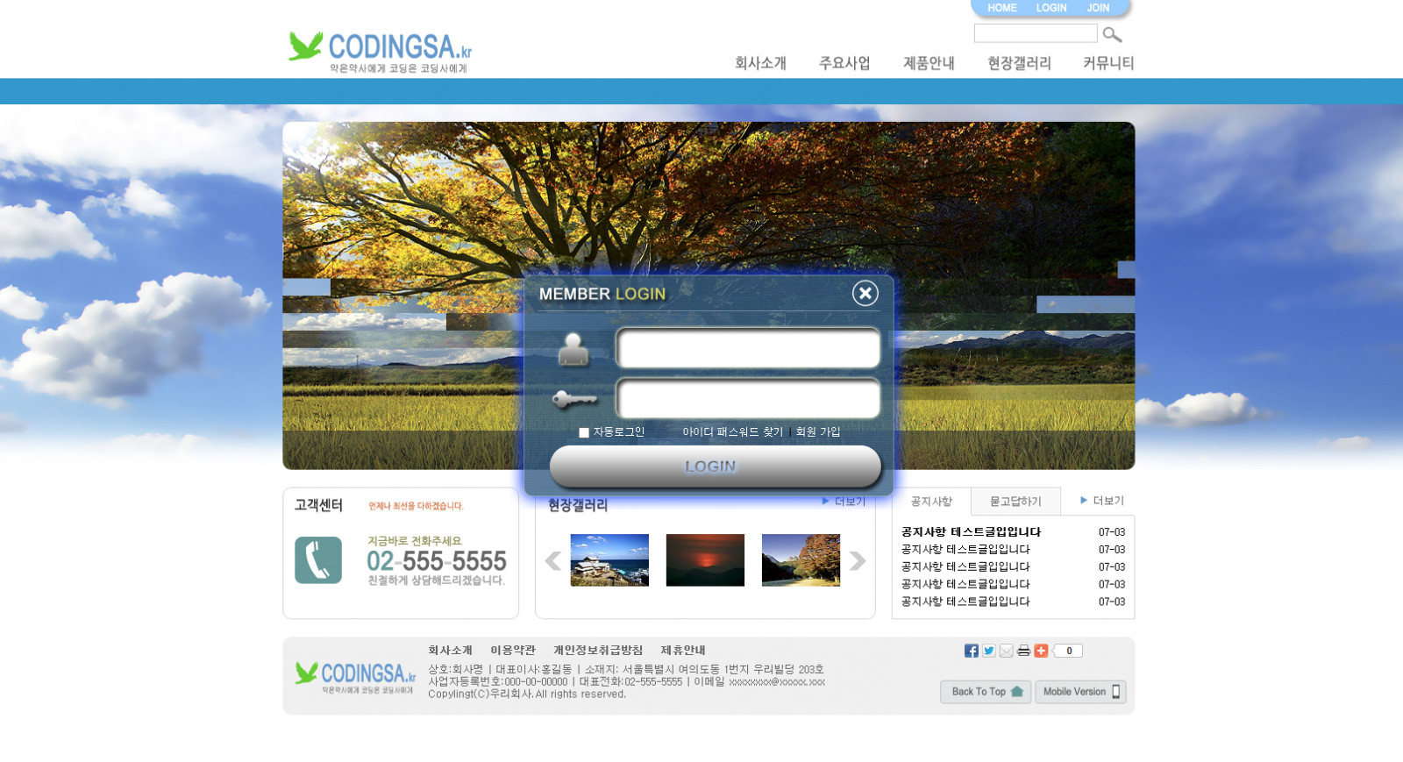This screenshot has width=1403, height=762.
Task: Click the Mobile Version button
Action: click(1080, 692)
